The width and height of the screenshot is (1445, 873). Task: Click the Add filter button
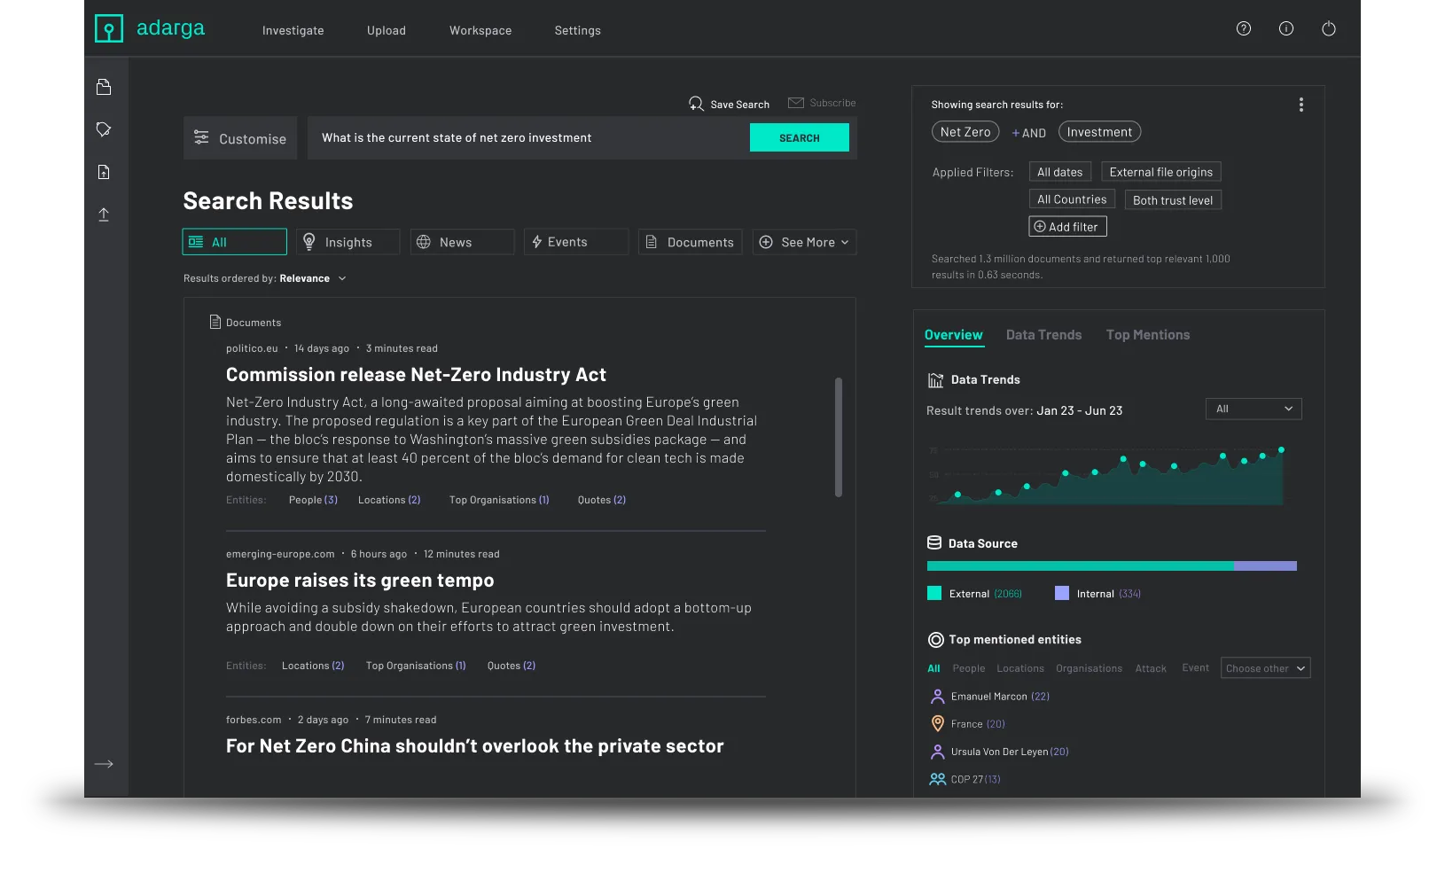pos(1067,227)
